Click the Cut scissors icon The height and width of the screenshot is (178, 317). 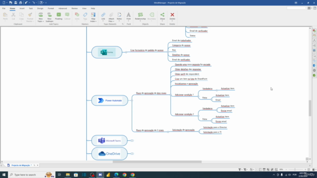coord(13,15)
